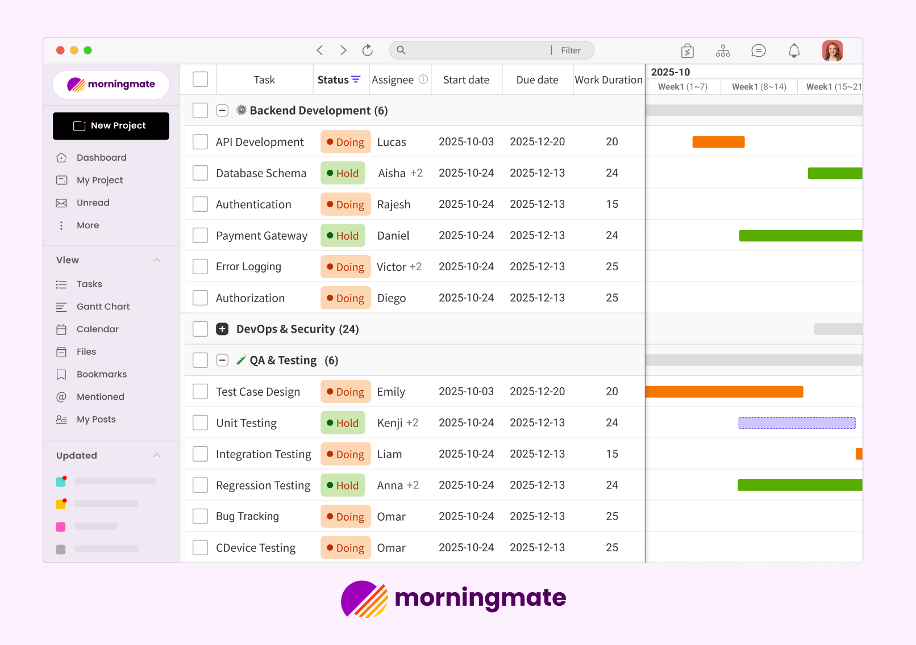Open the organization chart icon
This screenshot has width=916, height=645.
pos(723,51)
